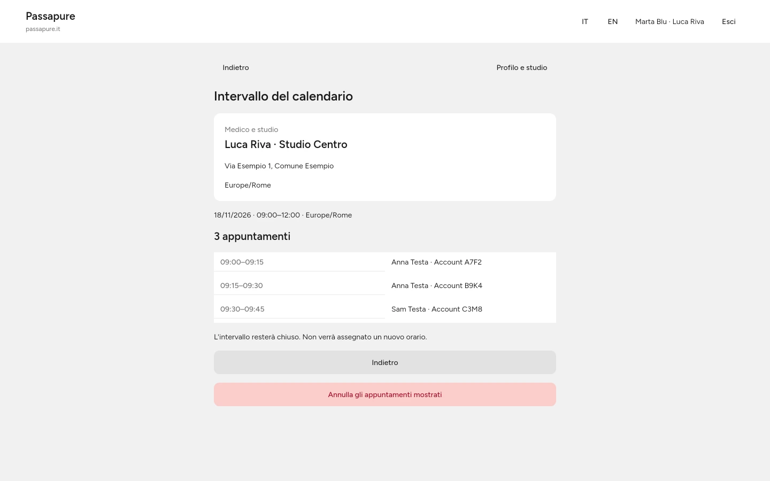This screenshot has width=770, height=481.
Task: Click the Medico e studio label
Action: pyautogui.click(x=251, y=129)
